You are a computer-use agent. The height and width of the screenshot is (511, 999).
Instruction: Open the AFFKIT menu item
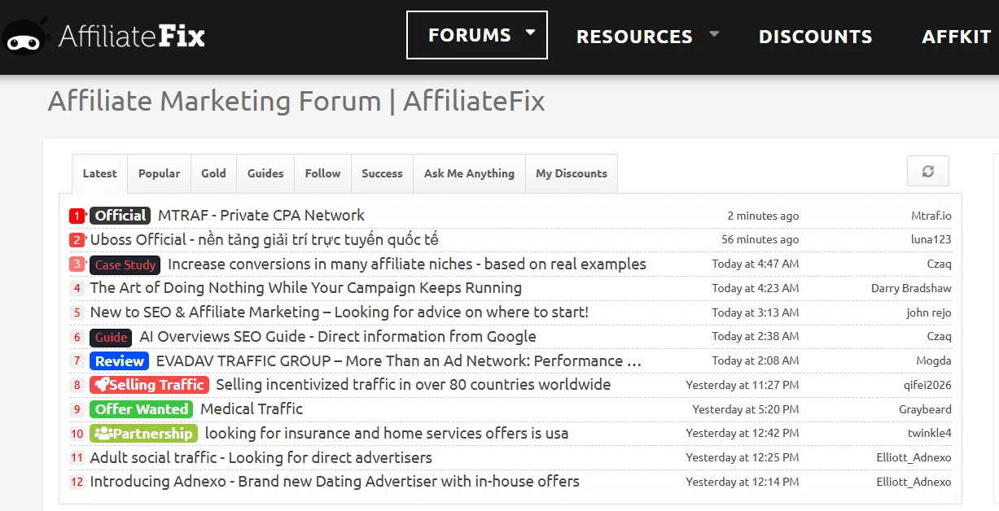(956, 37)
